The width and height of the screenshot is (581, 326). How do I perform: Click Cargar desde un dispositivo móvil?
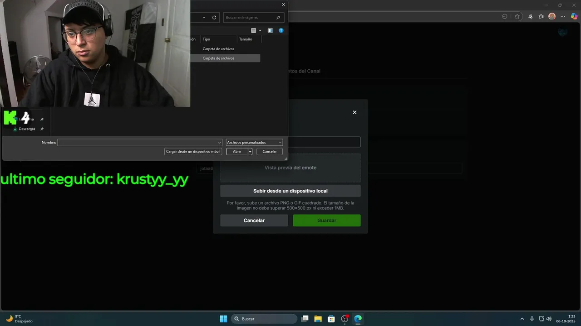(x=193, y=152)
